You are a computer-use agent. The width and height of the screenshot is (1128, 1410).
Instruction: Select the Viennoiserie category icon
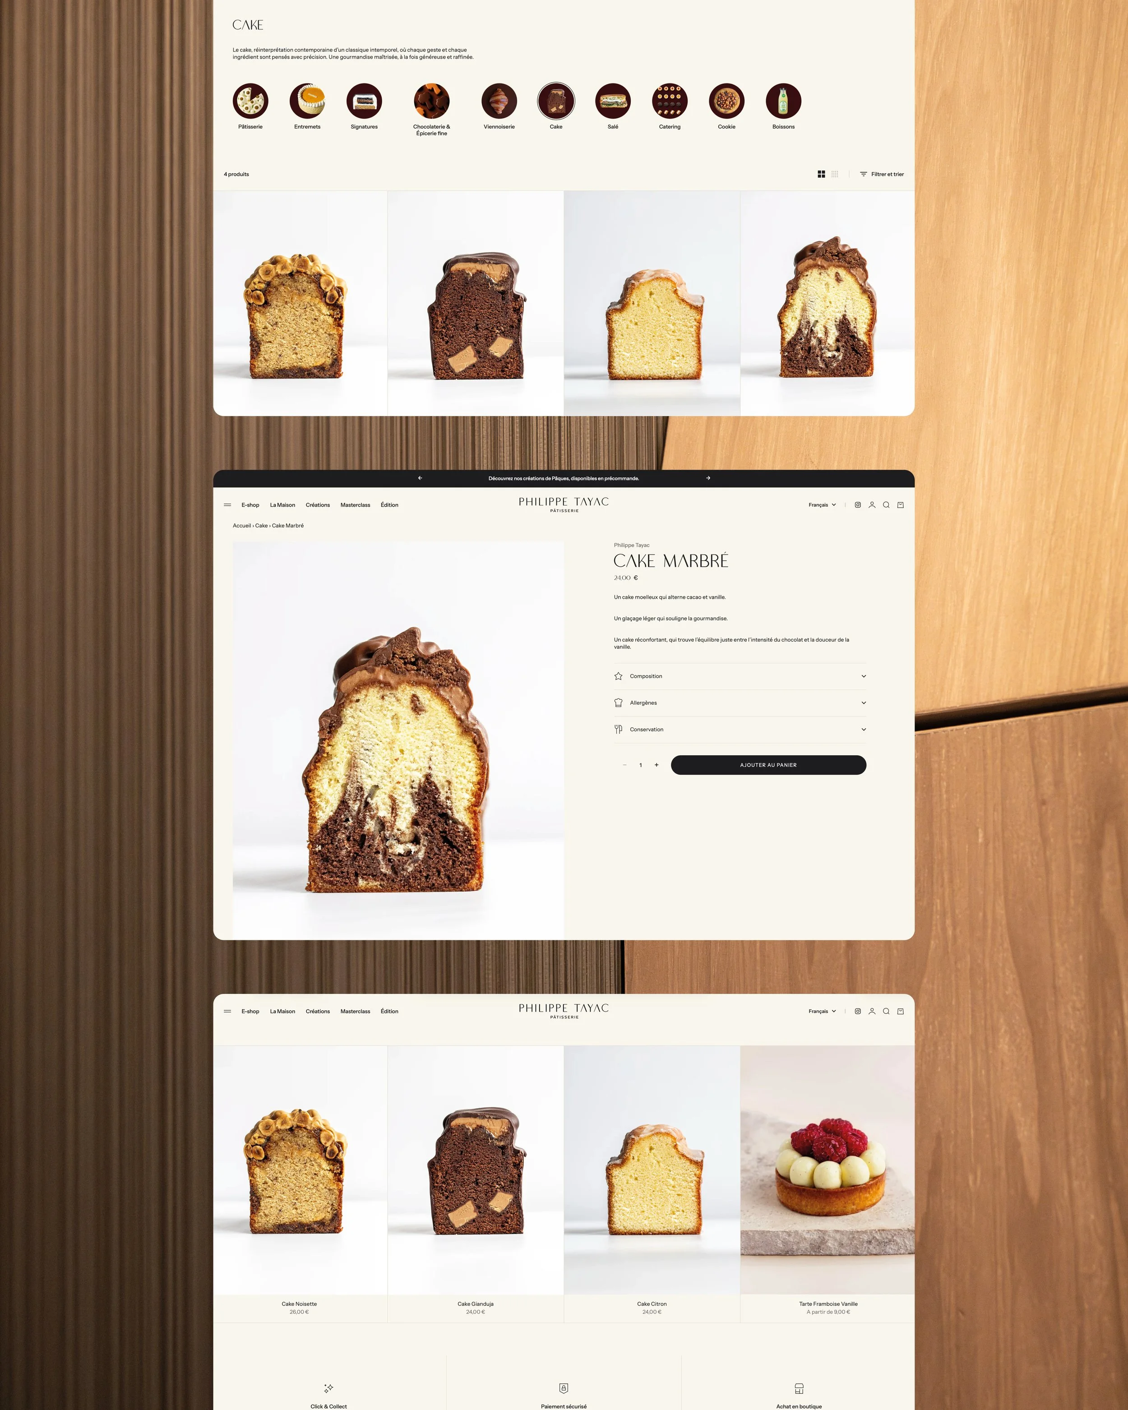click(x=499, y=101)
